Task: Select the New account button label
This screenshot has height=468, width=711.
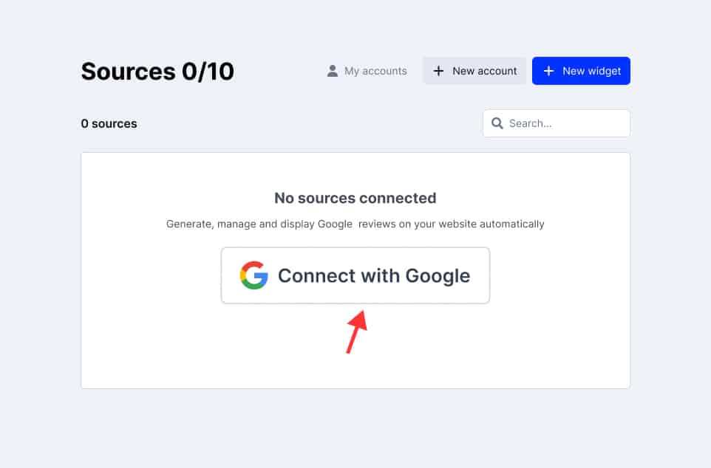Action: click(x=485, y=71)
